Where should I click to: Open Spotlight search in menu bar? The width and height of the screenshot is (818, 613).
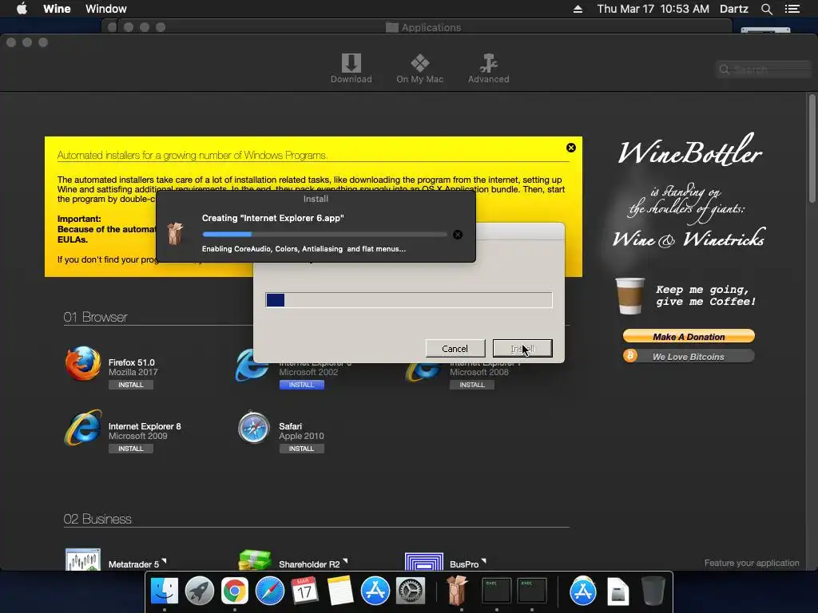pos(766,9)
